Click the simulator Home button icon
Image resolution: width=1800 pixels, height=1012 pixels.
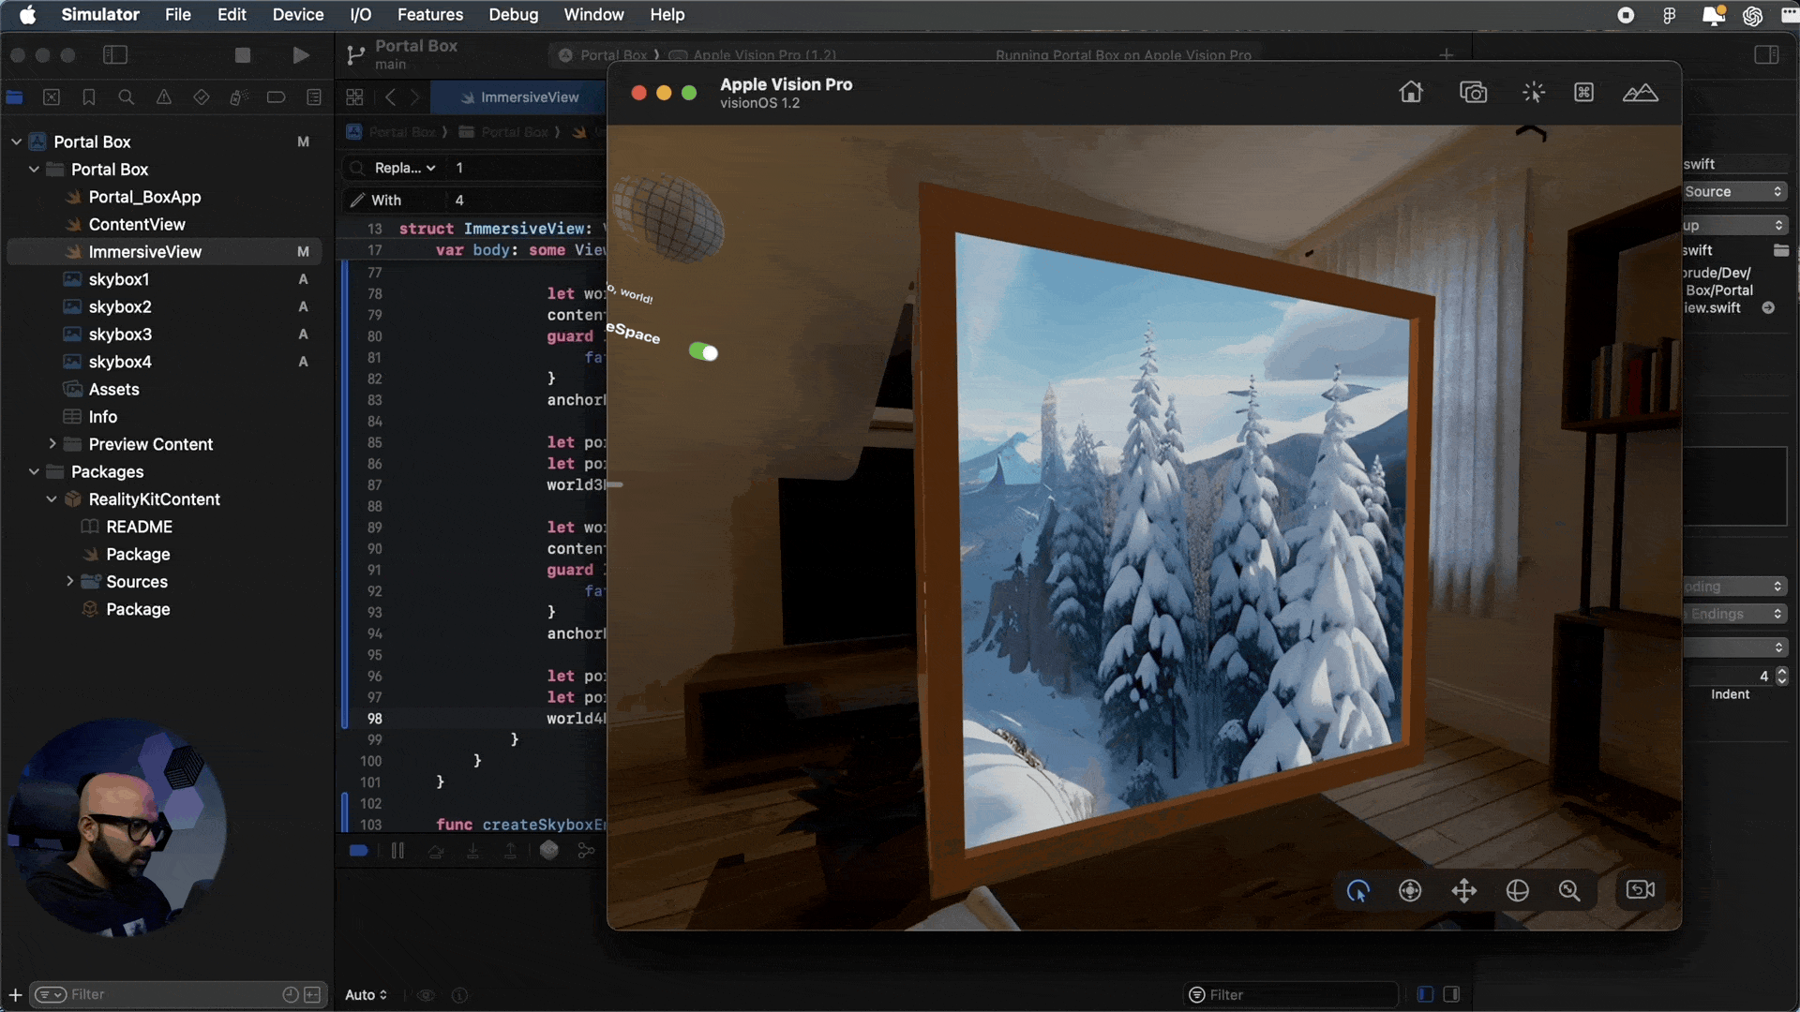click(1411, 92)
